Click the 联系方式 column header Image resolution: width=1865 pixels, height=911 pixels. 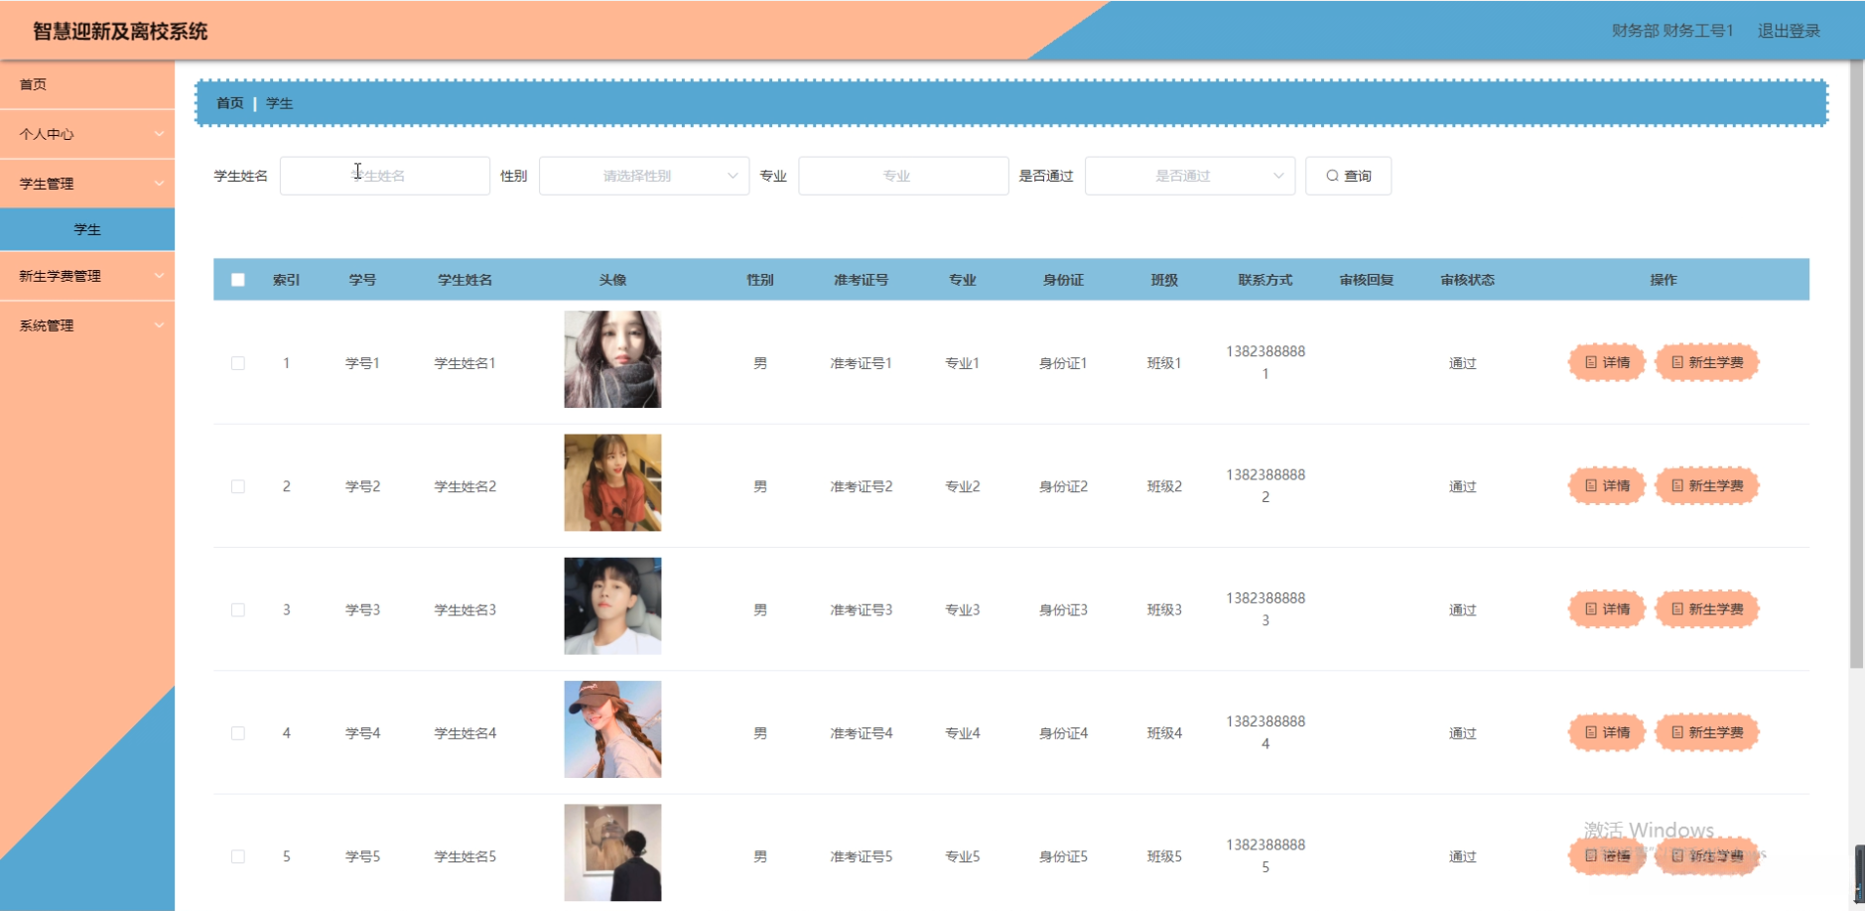[x=1266, y=280]
